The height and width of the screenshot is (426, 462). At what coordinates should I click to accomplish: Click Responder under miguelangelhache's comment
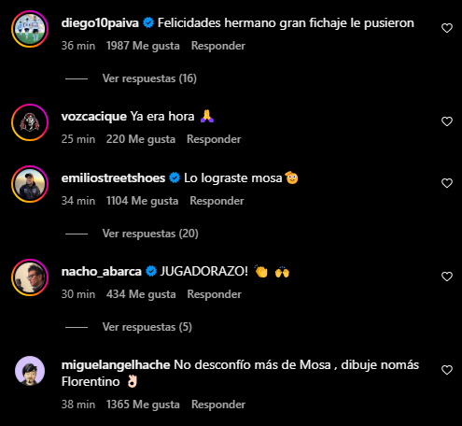pyautogui.click(x=218, y=405)
